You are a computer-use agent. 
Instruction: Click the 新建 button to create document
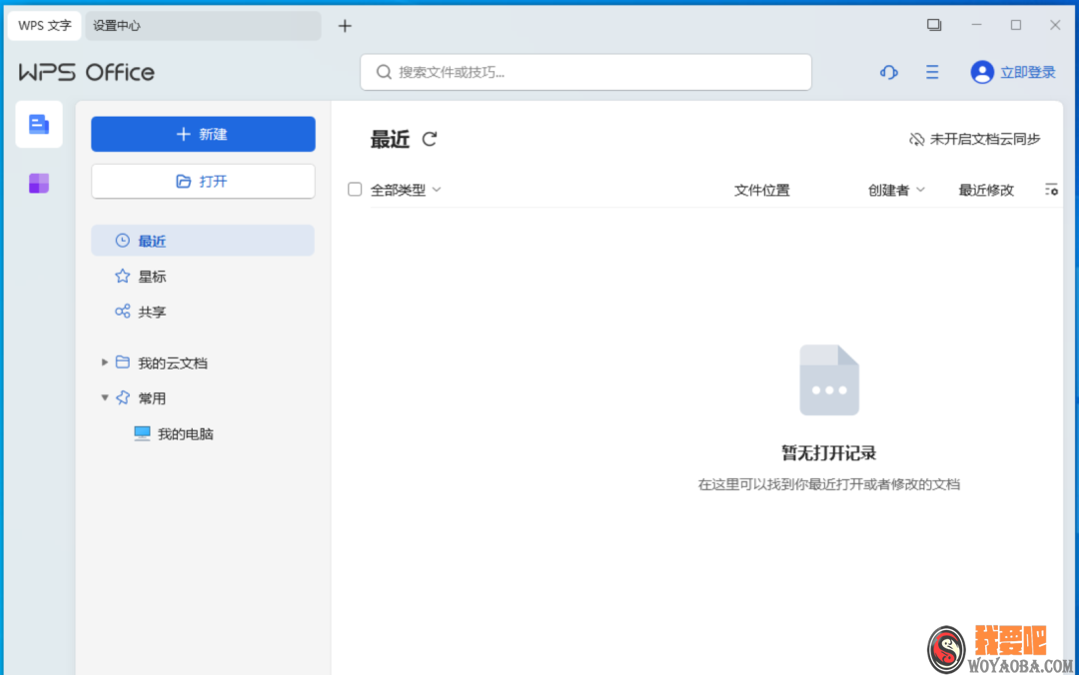pos(203,134)
